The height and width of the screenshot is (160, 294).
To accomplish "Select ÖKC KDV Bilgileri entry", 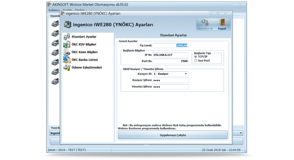I will (84, 45).
